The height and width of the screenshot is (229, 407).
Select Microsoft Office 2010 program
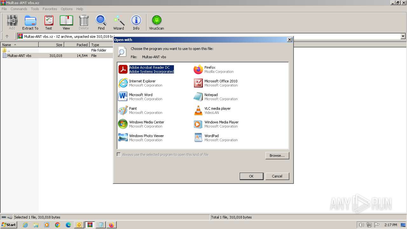coord(216,83)
